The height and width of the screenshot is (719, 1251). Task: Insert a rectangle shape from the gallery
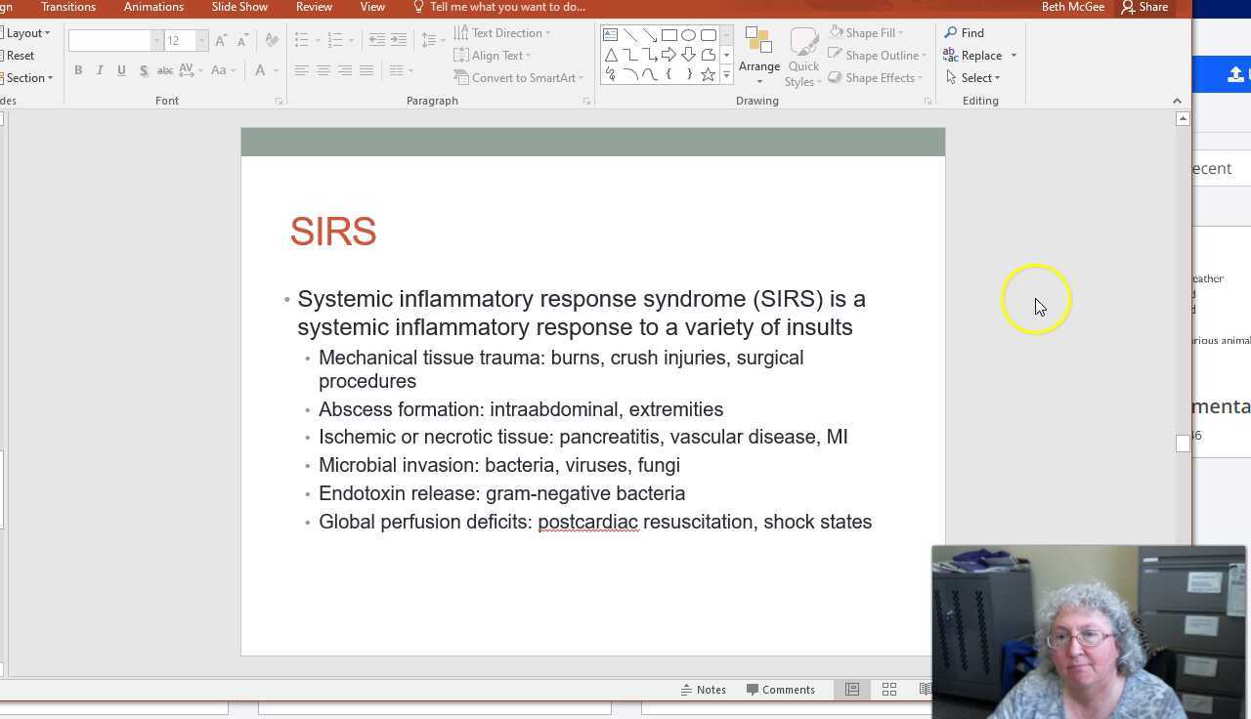coord(669,34)
